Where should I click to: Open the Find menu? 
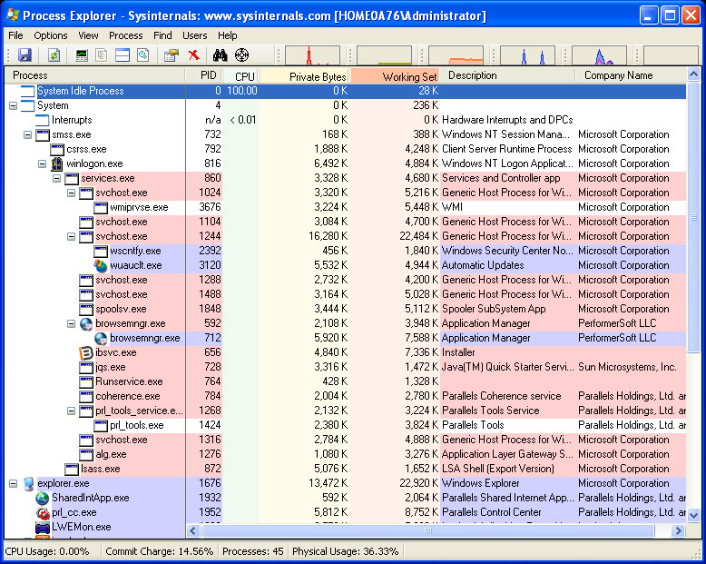point(162,35)
